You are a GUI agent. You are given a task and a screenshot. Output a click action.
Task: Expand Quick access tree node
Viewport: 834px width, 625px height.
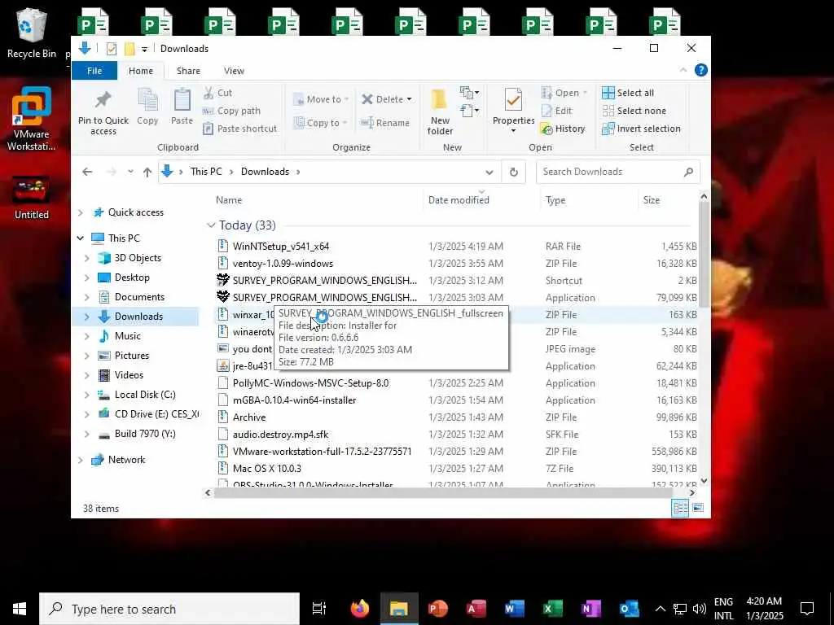(x=81, y=212)
